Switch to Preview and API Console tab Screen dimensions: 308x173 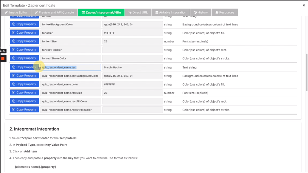tap(55, 12)
